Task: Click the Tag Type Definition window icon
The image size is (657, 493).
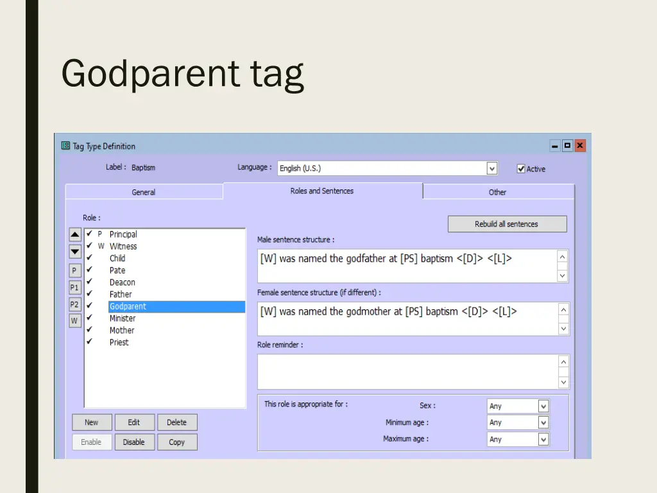Action: (x=65, y=146)
